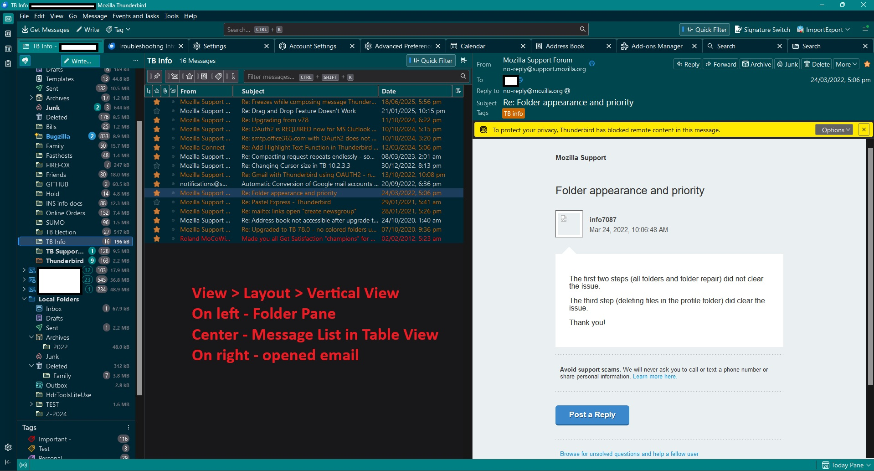Viewport: 874px width, 471px height.
Task: Open the Settings gear in the spaces toolbar
Action: [8, 447]
